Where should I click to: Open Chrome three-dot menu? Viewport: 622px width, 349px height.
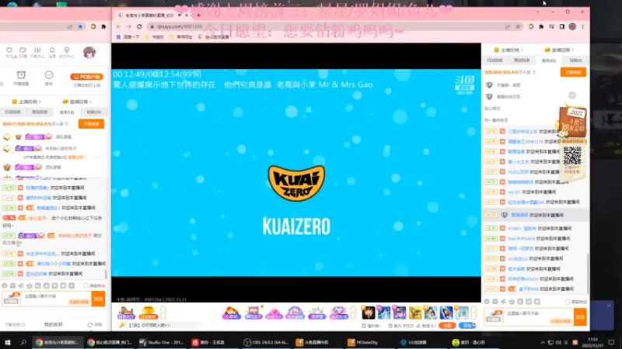click(582, 26)
